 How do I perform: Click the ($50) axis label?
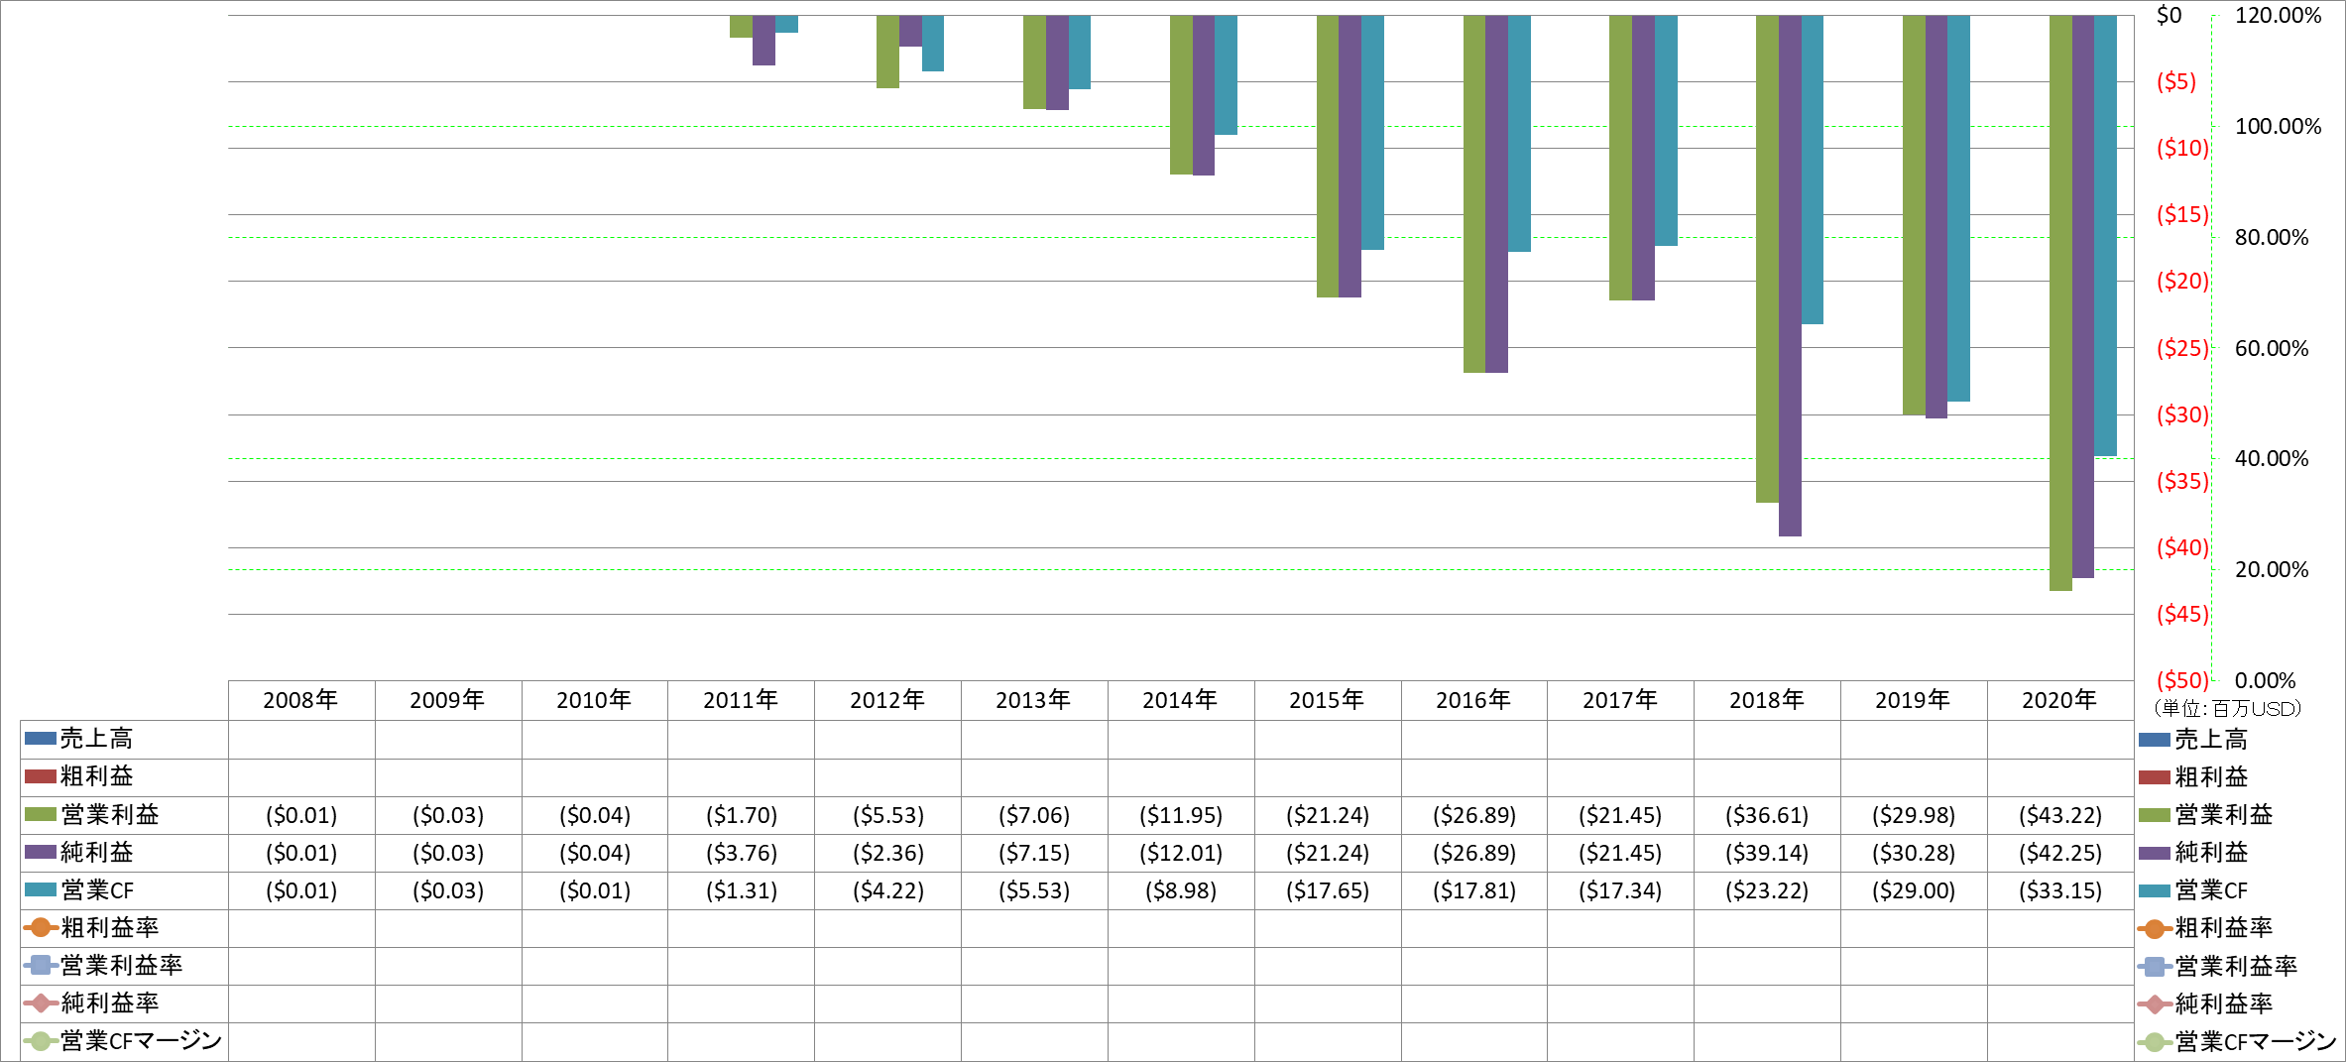[x=2183, y=680]
